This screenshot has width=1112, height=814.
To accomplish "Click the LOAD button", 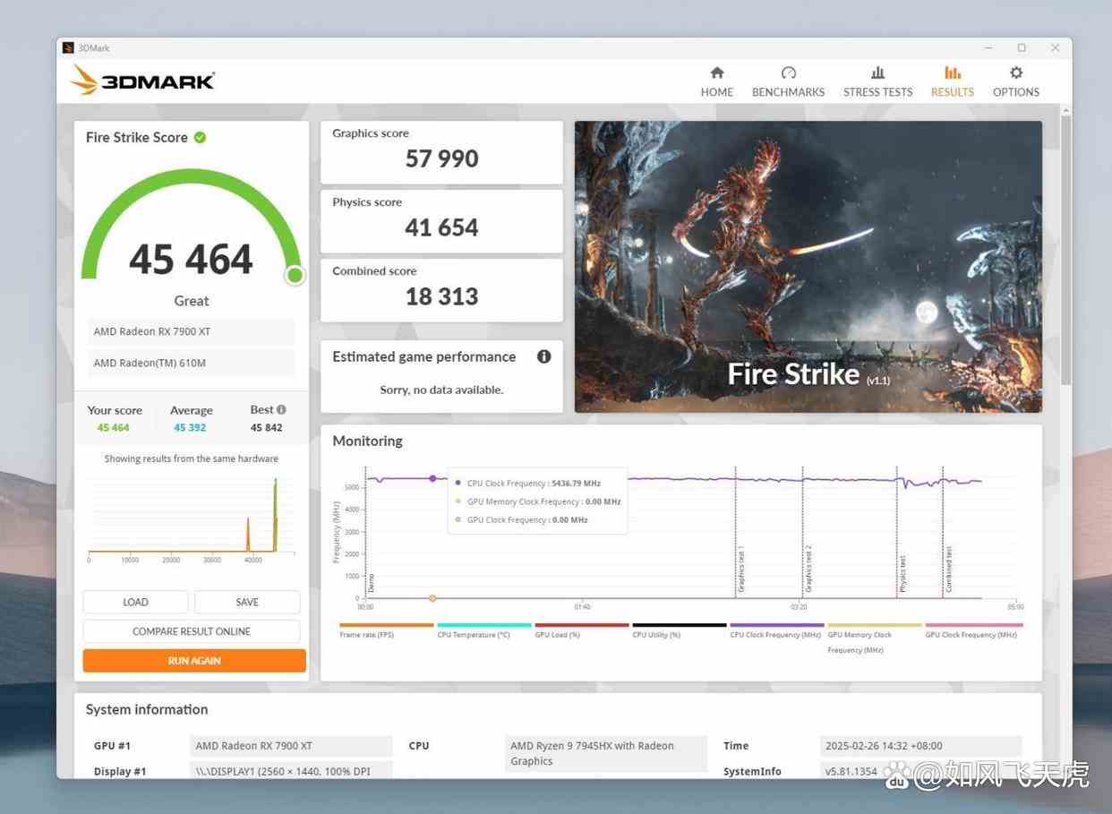I will point(135,602).
